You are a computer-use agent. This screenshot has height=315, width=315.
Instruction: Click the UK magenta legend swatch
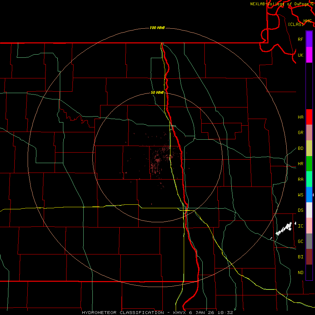point(309,55)
